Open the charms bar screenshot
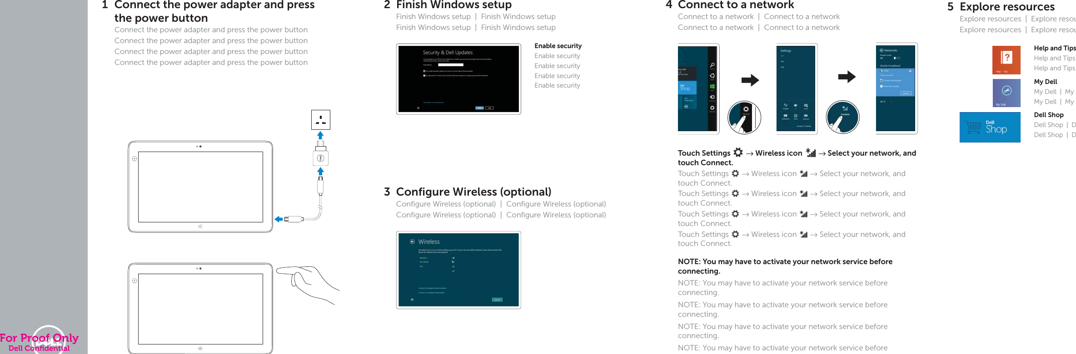This screenshot has width=1076, height=354. click(698, 88)
